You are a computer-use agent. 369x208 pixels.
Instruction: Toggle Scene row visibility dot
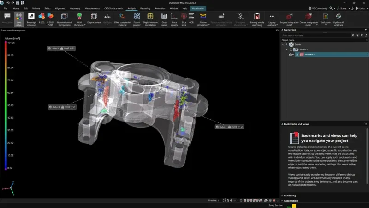[x=286, y=44]
